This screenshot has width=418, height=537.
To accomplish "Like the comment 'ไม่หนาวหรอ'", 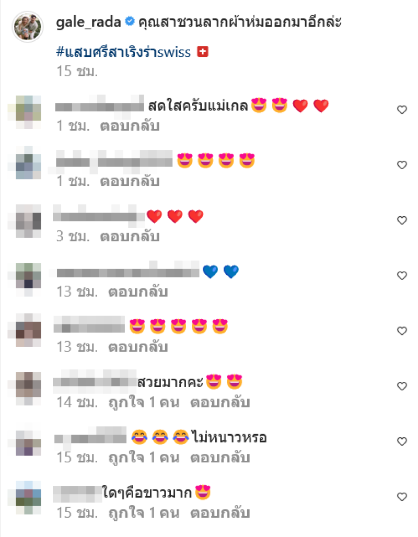I will [x=402, y=441].
